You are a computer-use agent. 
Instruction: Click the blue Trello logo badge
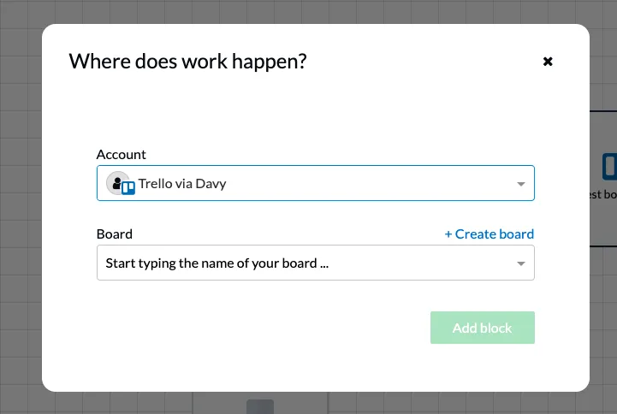[128, 187]
